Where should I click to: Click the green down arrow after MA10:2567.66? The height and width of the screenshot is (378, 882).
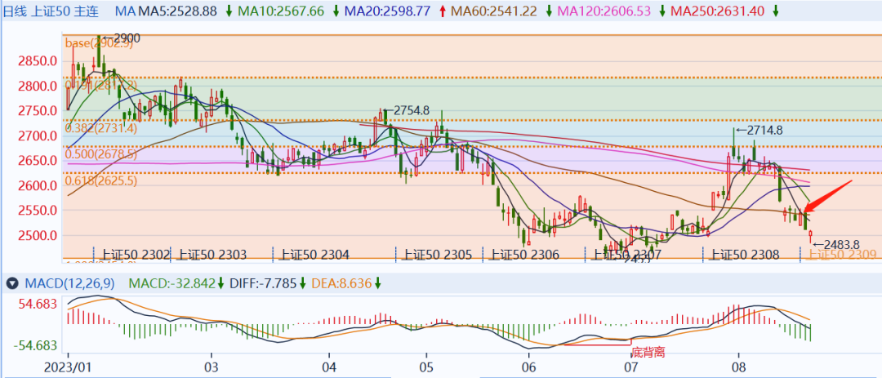pos(336,11)
